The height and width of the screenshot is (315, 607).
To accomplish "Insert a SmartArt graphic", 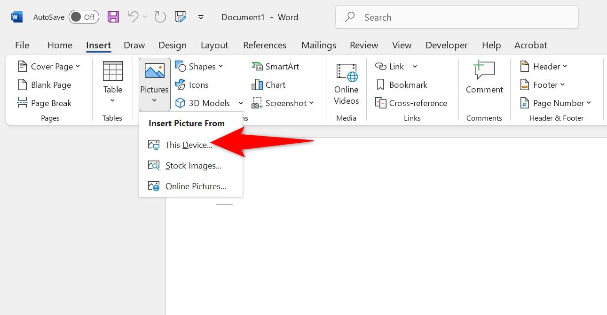I will point(276,66).
